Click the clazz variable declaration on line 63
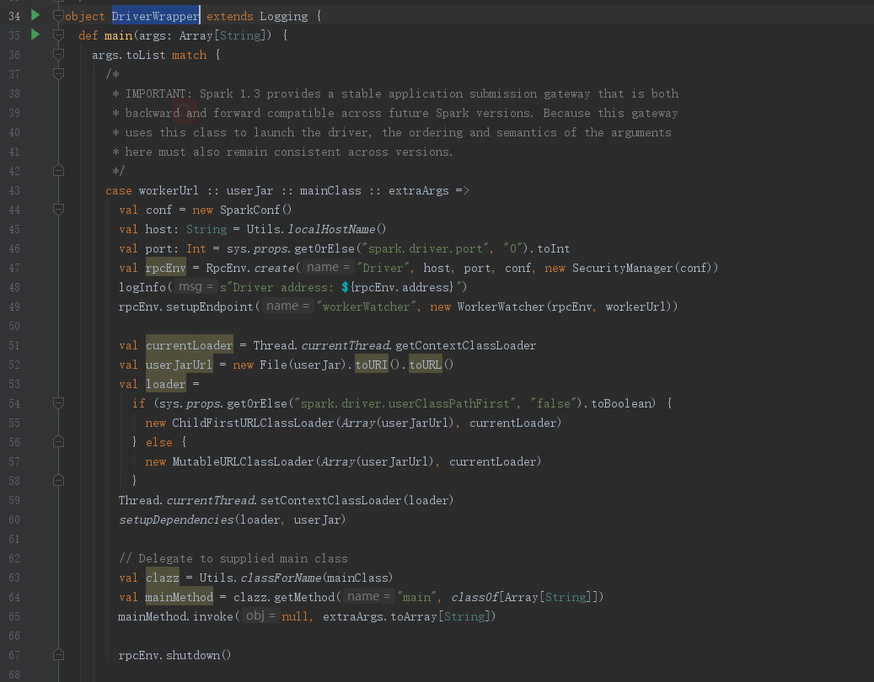The width and height of the screenshot is (874, 682). pyautogui.click(x=162, y=578)
